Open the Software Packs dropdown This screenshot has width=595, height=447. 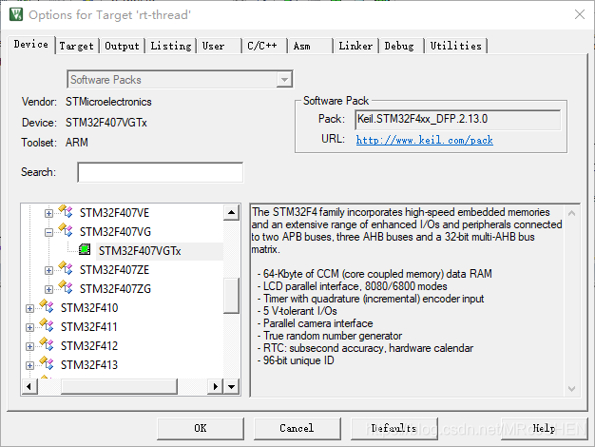click(x=284, y=79)
